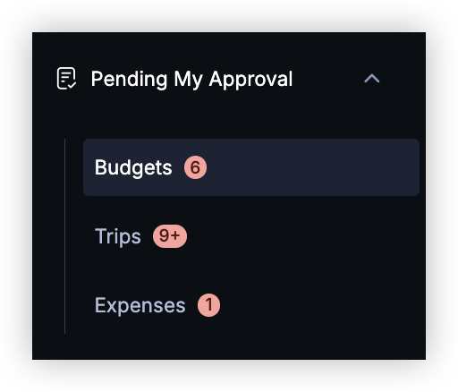Open the Budgets approval list
The image size is (458, 392).
click(251, 167)
